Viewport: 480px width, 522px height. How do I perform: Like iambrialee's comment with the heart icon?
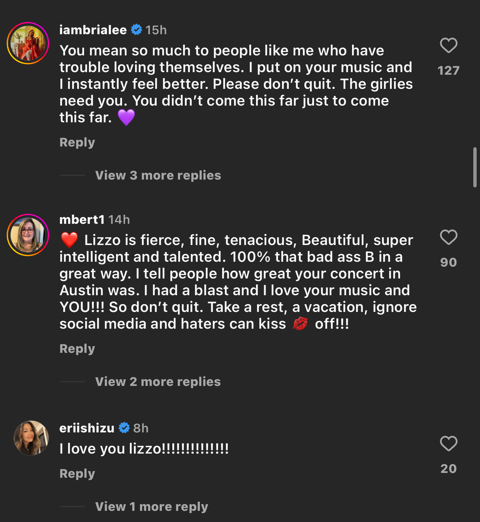(x=448, y=45)
